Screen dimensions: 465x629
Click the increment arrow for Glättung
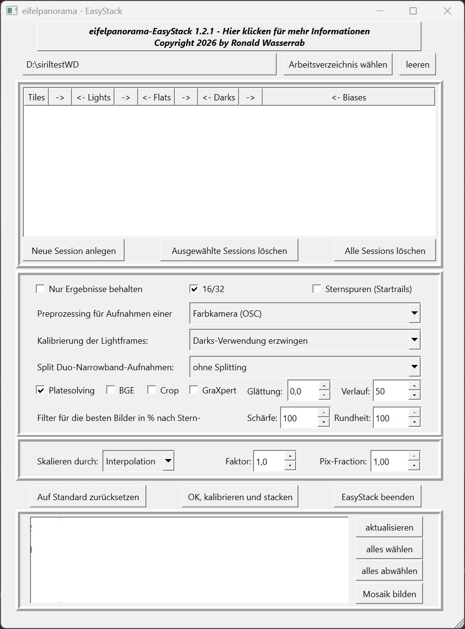(x=324, y=386)
